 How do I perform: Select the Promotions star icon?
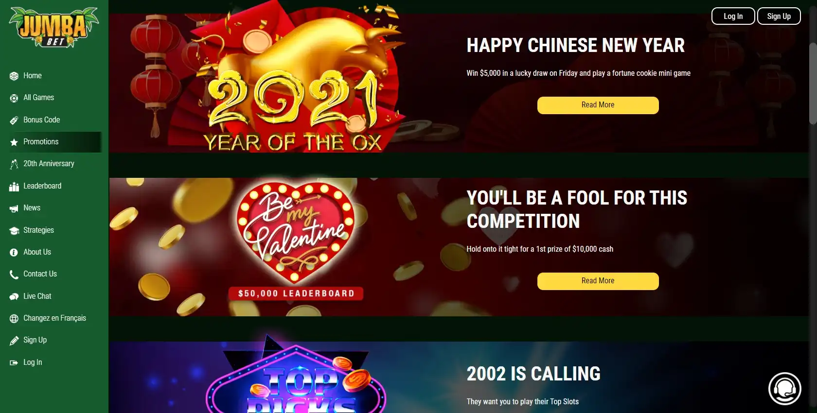click(x=14, y=142)
